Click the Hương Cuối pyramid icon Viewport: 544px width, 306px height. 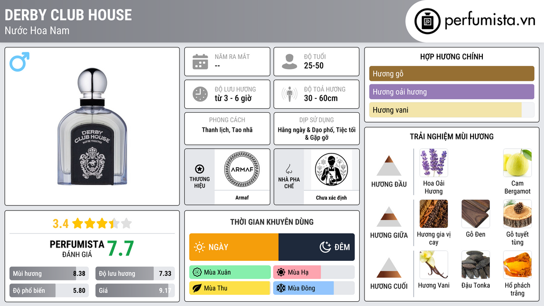pyautogui.click(x=389, y=268)
